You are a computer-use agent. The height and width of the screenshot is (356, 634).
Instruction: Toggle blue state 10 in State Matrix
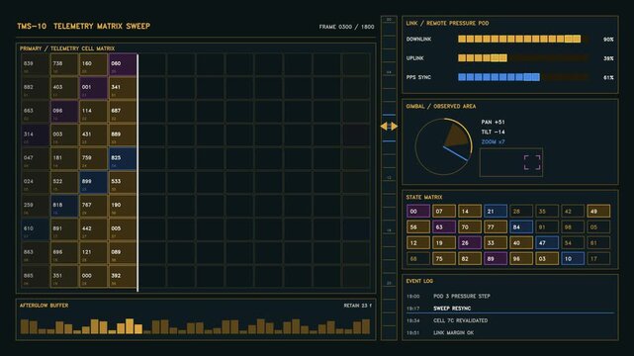(x=573, y=259)
